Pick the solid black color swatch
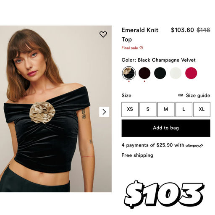The height and width of the screenshot is (215, 215). (x=160, y=73)
